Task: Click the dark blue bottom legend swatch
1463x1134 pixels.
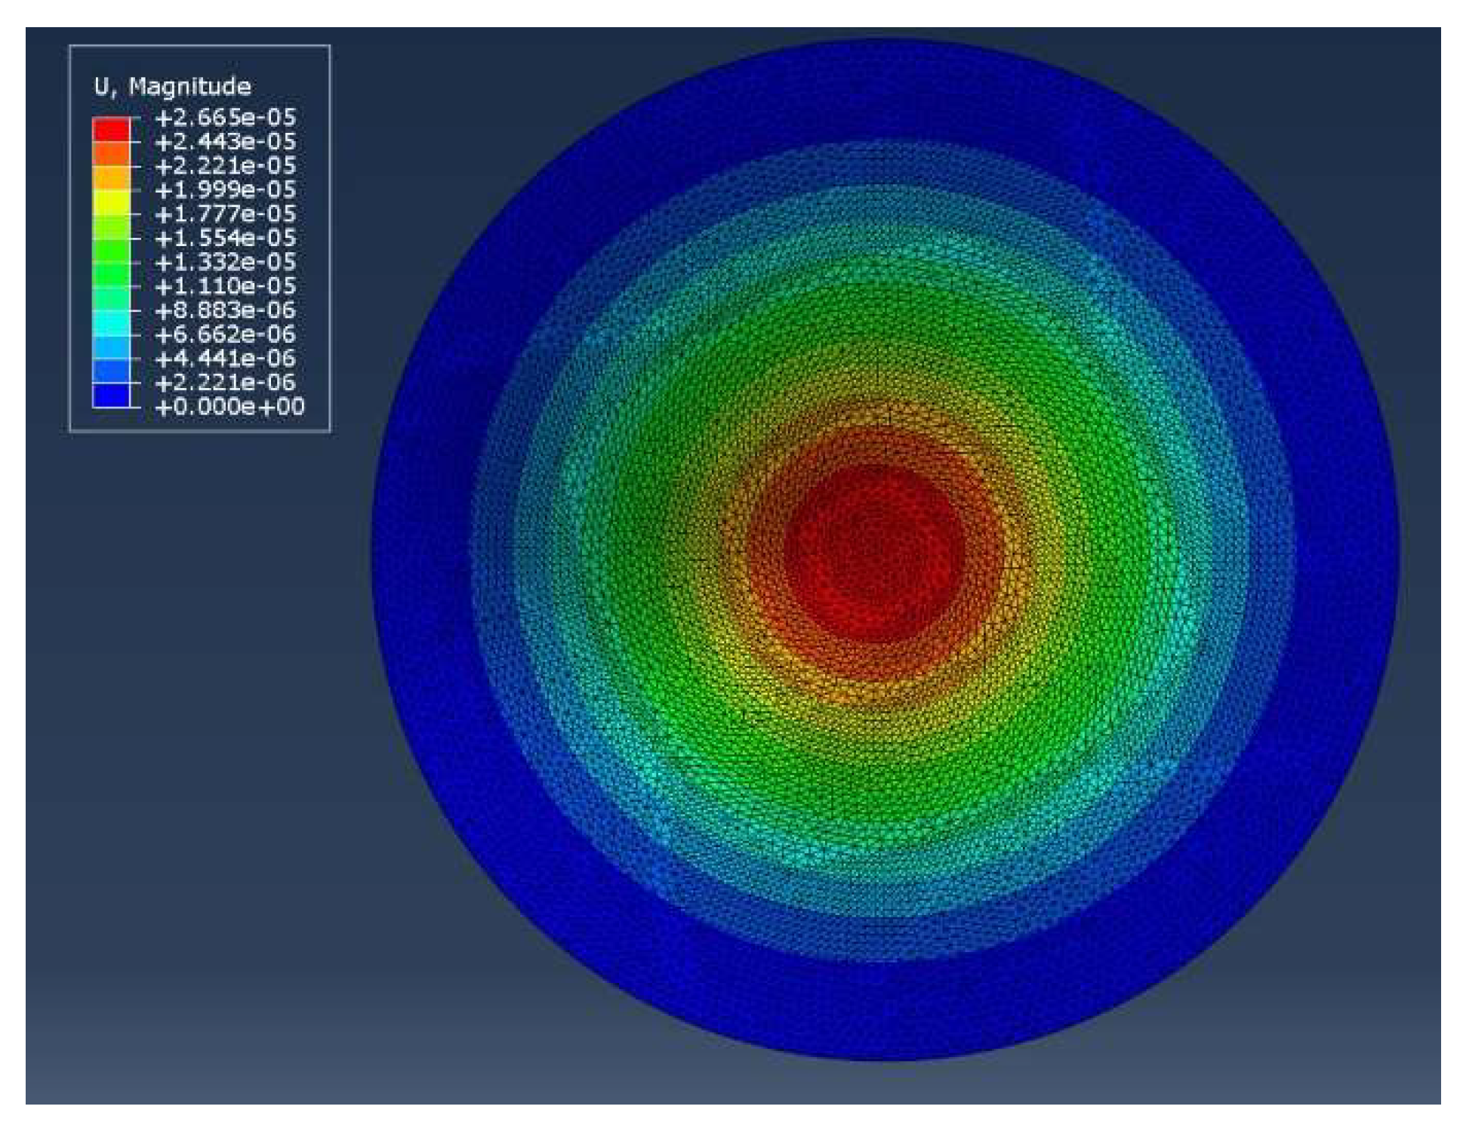Action: (x=111, y=395)
